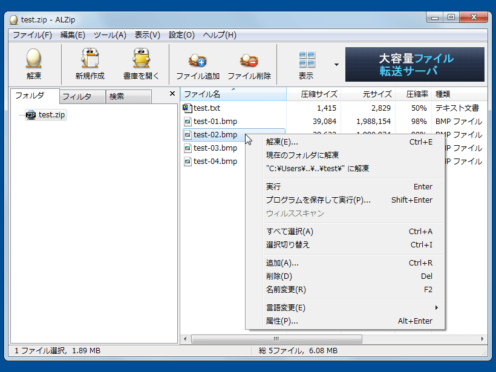
Task: Select the test-01.bmp file name
Action: [x=215, y=122]
